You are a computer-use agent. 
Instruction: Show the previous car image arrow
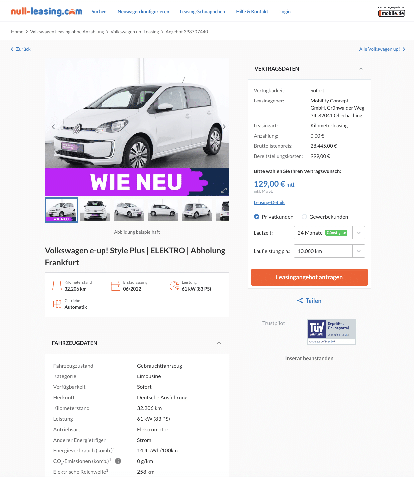pyautogui.click(x=53, y=127)
